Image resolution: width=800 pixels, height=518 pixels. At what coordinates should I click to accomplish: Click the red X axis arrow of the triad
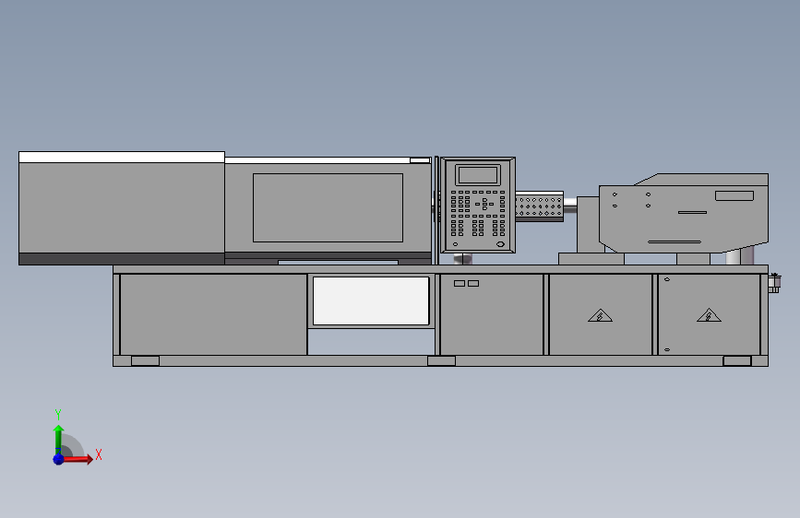(78, 459)
